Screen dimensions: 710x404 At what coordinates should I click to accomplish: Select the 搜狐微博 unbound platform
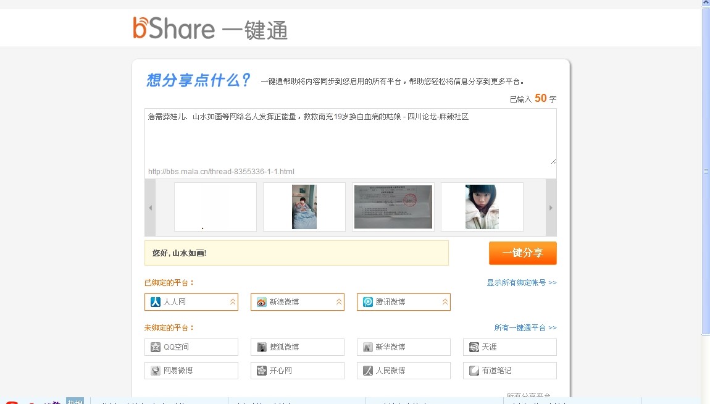[x=298, y=347]
